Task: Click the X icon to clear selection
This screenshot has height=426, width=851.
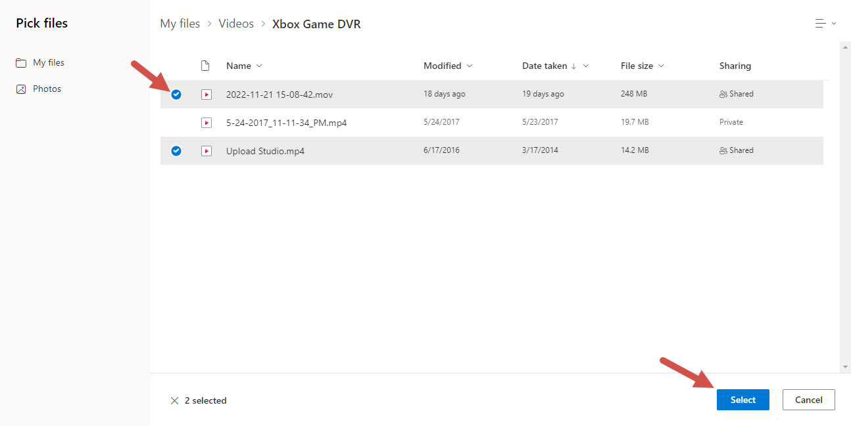Action: (174, 400)
